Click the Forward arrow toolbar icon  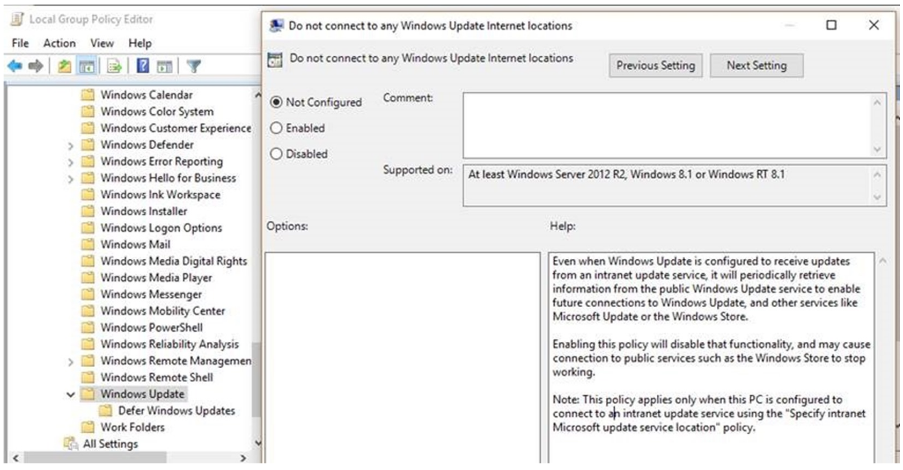(x=36, y=66)
